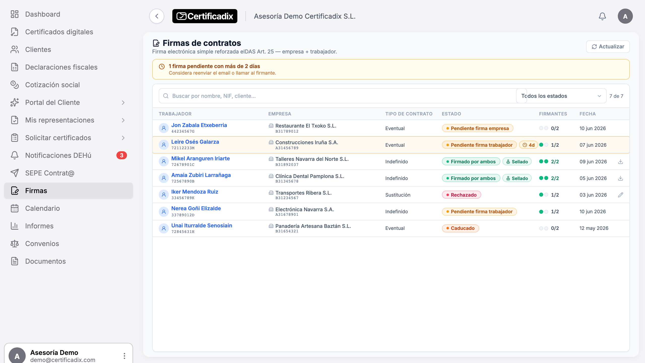Go to Documentos section

coord(69,261)
